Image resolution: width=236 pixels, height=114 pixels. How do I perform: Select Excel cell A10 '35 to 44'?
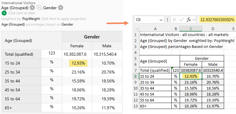click(156, 88)
